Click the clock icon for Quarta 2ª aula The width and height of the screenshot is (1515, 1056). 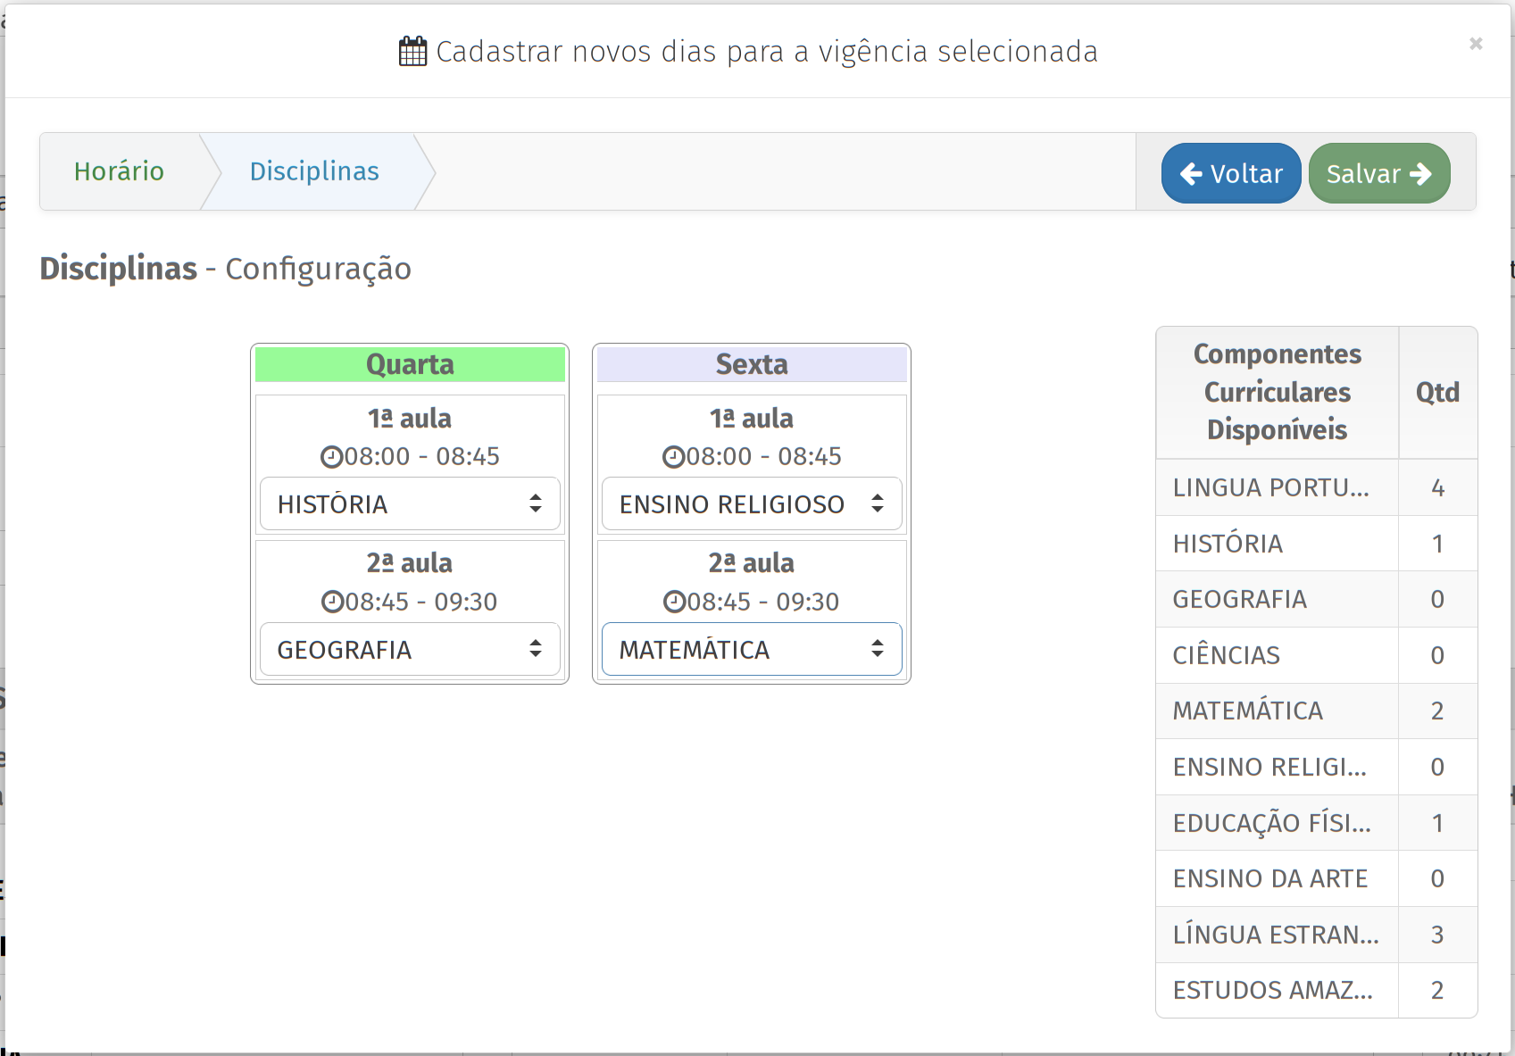(x=332, y=603)
